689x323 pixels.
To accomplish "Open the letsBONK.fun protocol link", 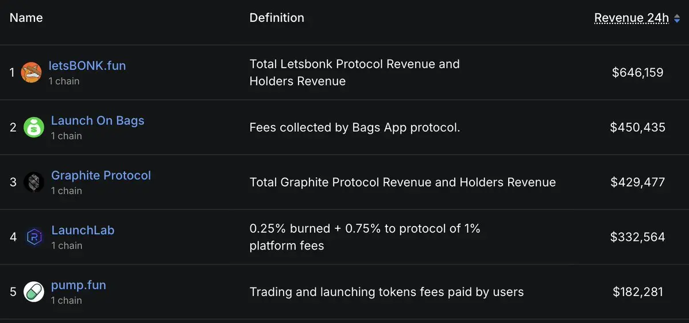I will (87, 65).
